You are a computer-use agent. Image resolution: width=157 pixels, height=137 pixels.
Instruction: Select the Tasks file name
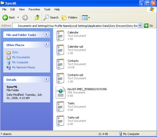71,103
